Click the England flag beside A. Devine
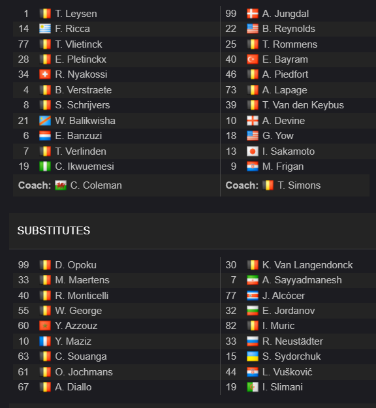 (x=253, y=121)
